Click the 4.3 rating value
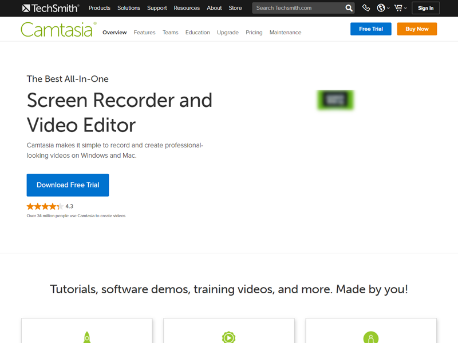This screenshot has width=458, height=343. [x=69, y=206]
